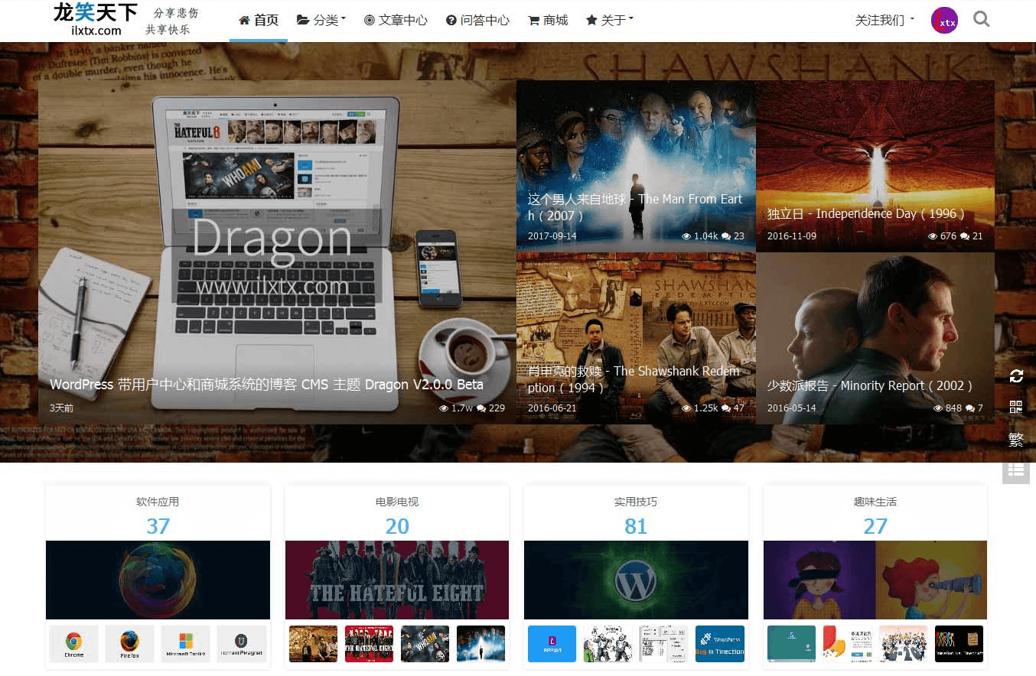Open 肖申克的救赎 Shawshank Redemption post
1036x676 pixels.
pos(634,379)
